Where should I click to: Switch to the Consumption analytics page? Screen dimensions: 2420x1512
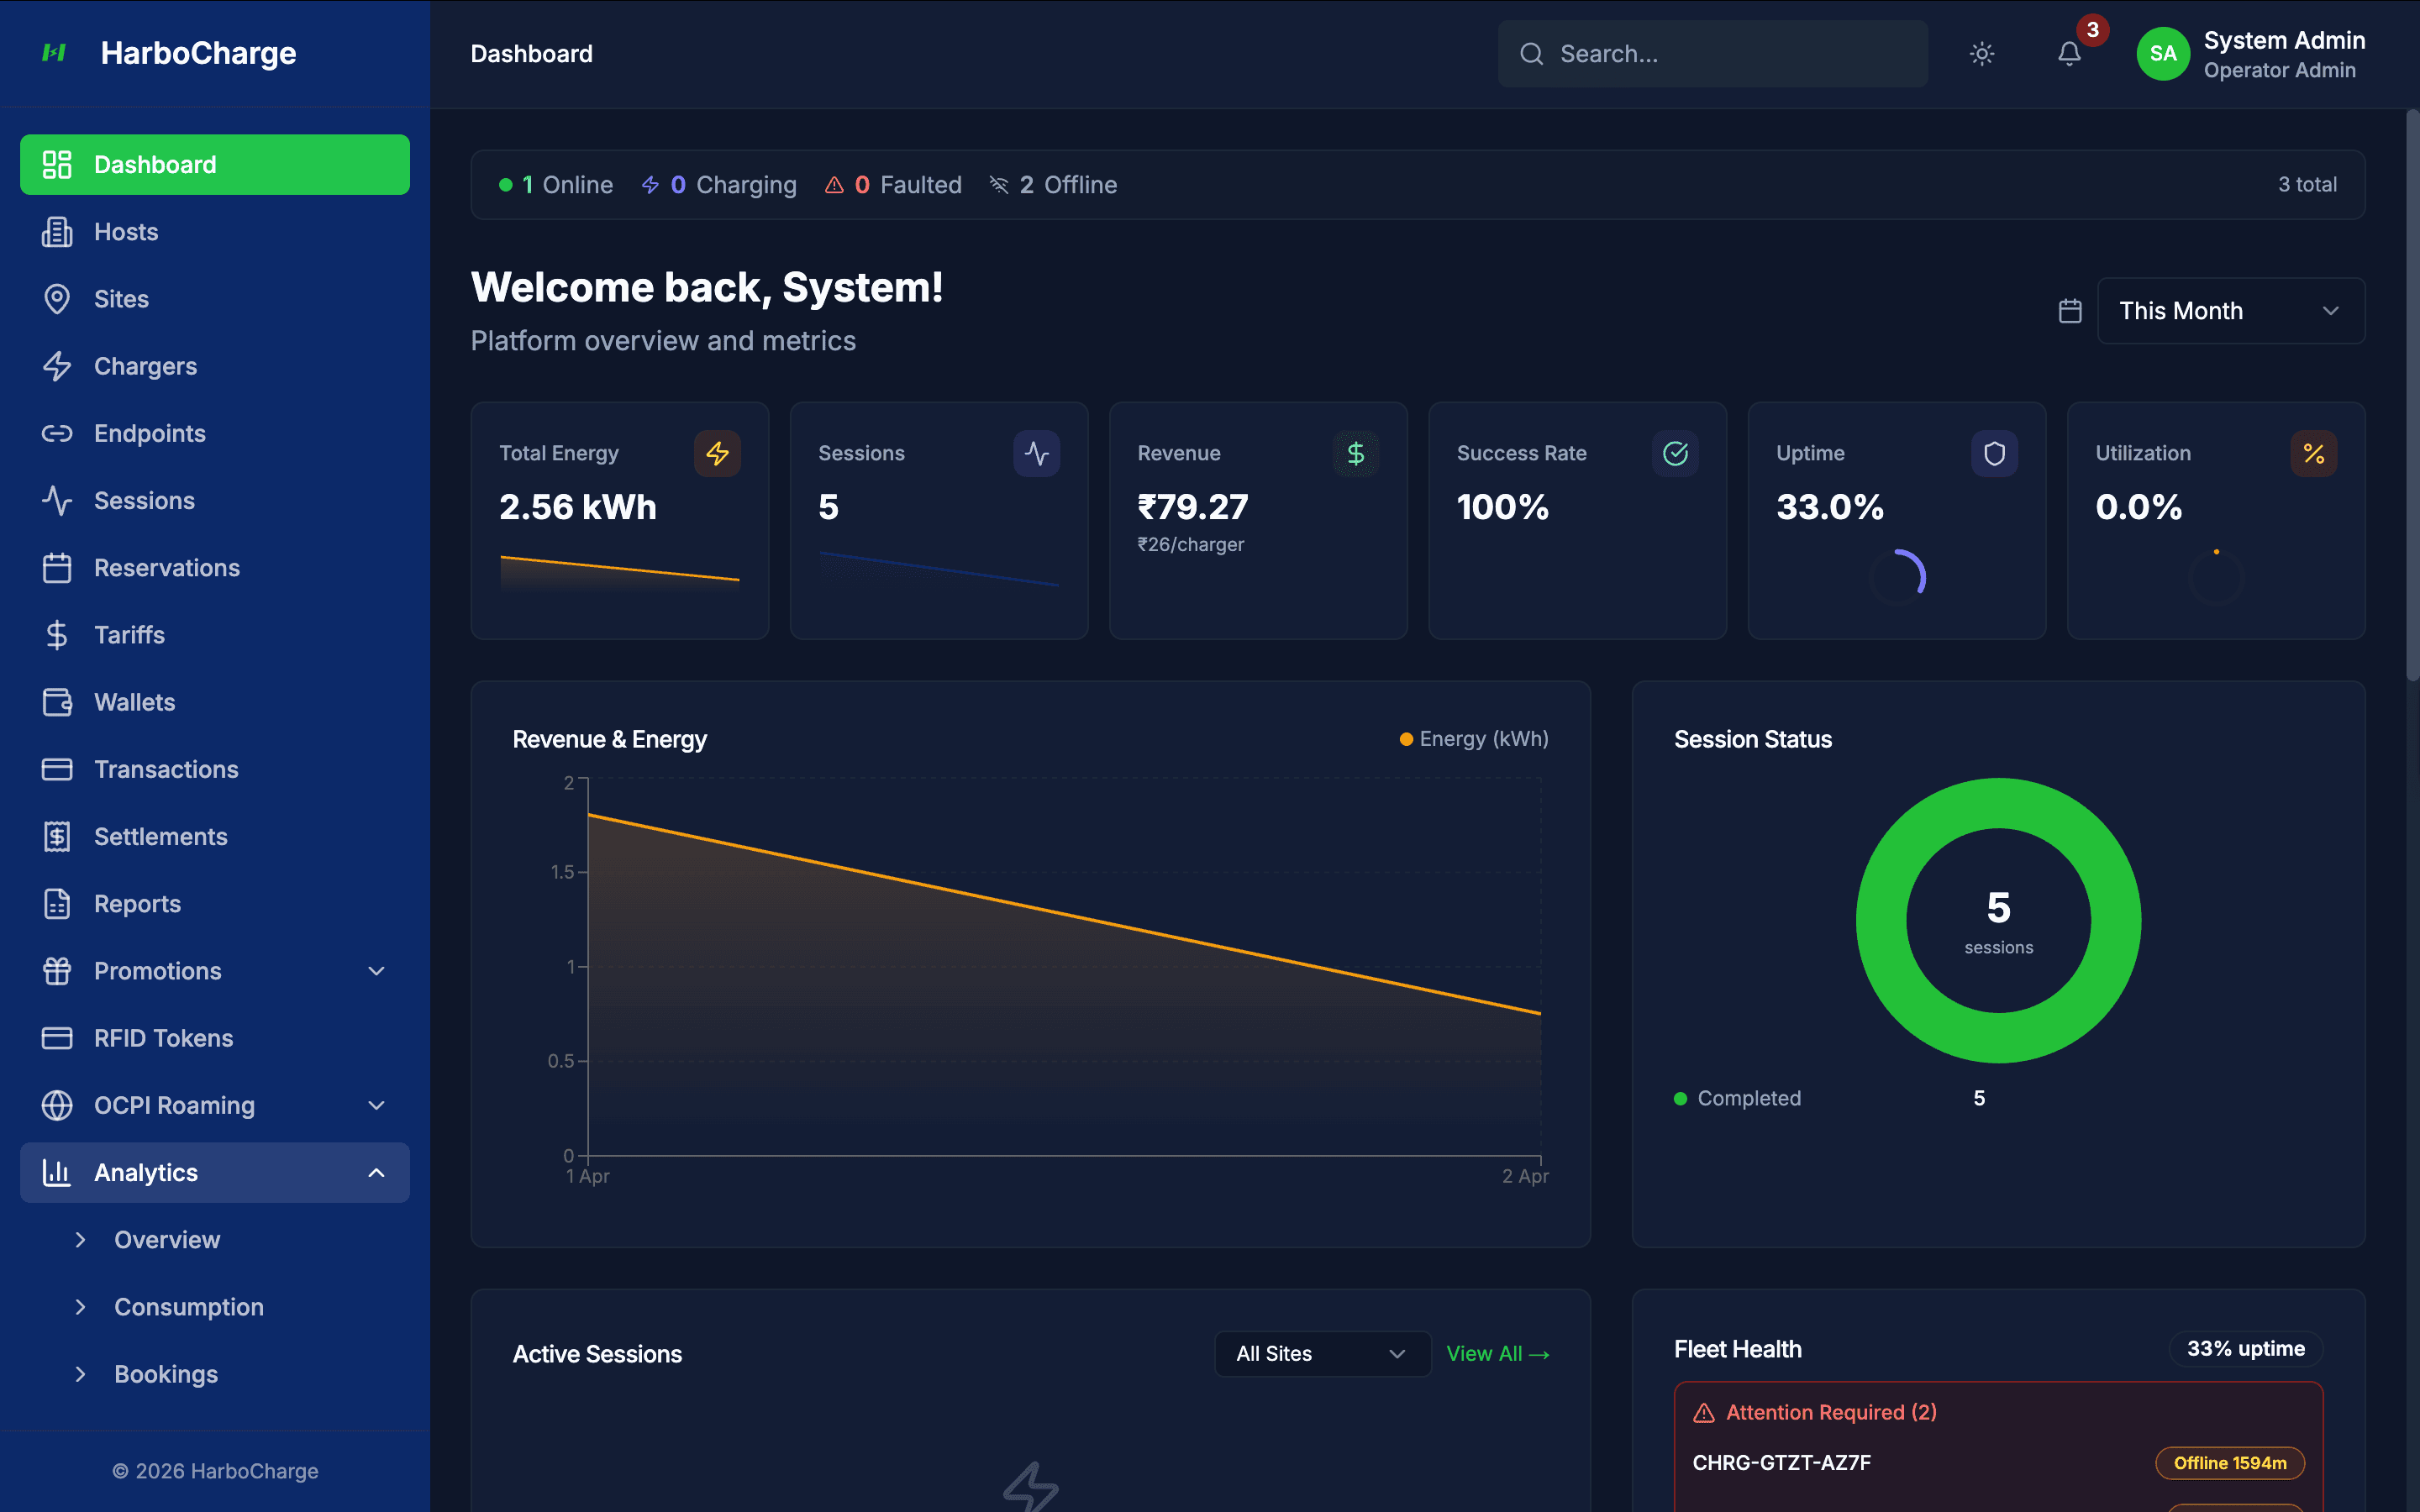coord(188,1306)
